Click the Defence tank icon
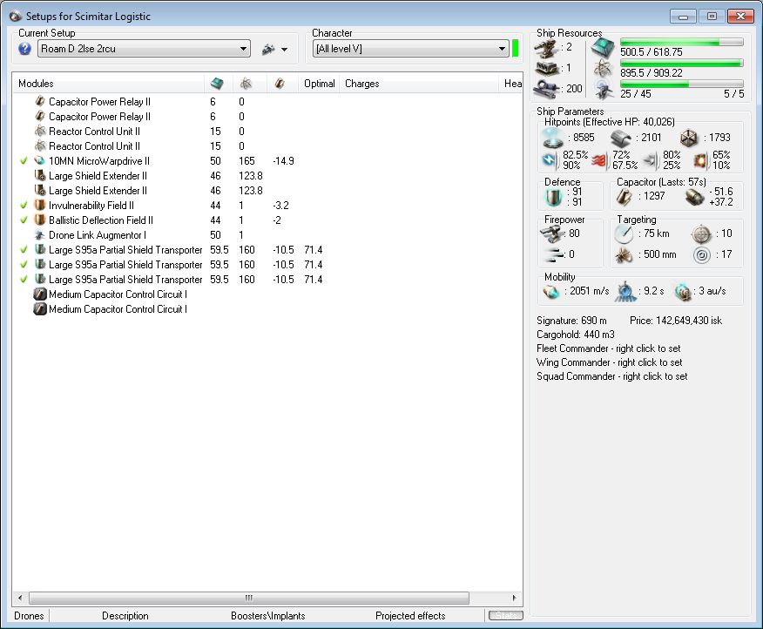The width and height of the screenshot is (763, 629). tap(553, 197)
